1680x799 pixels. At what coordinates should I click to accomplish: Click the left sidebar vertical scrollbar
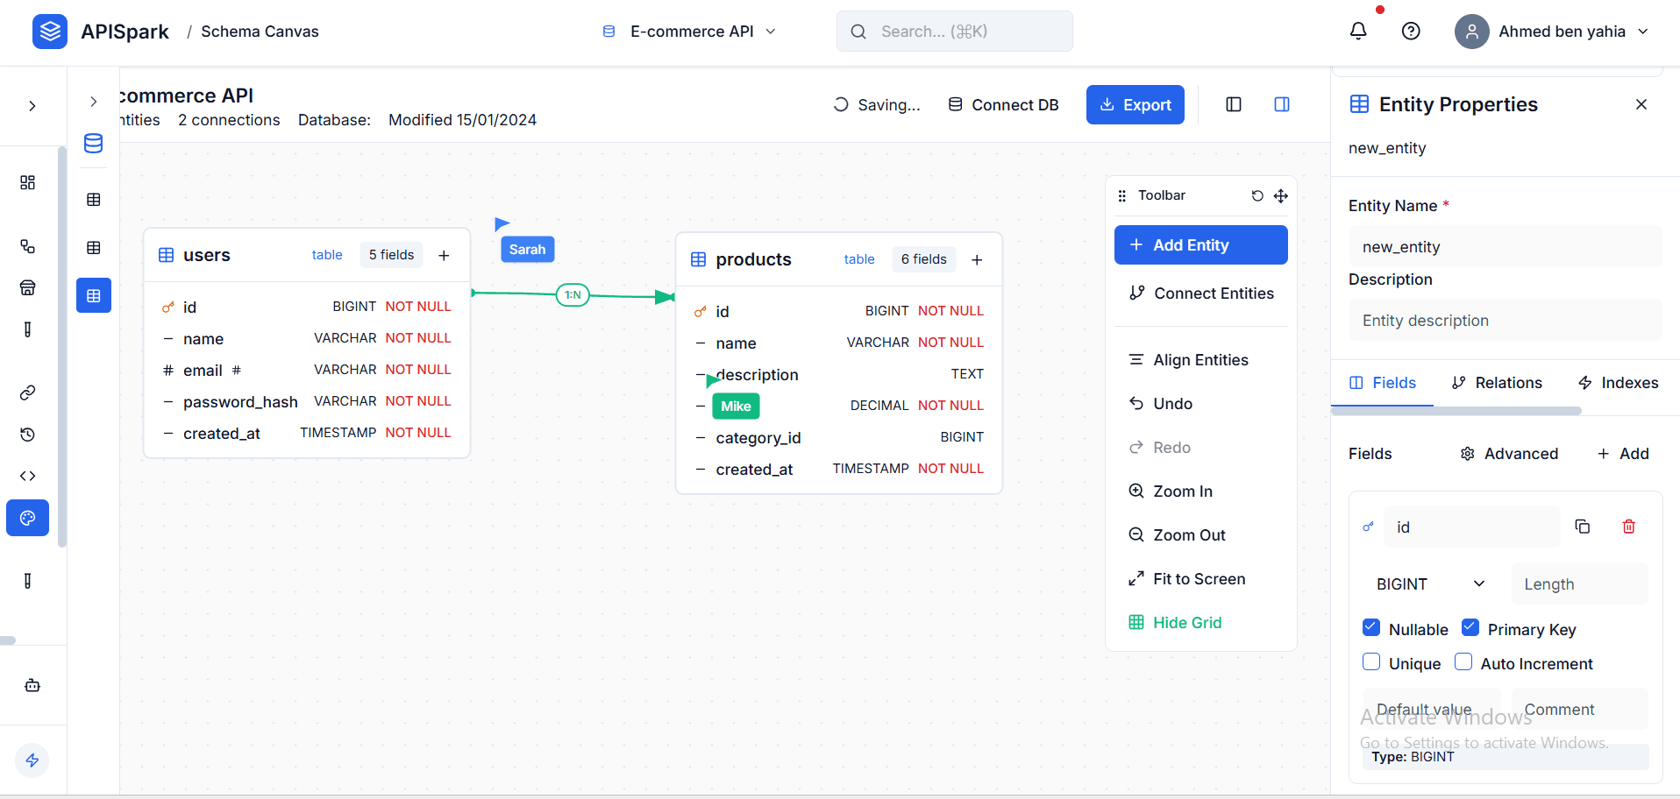coord(61,346)
